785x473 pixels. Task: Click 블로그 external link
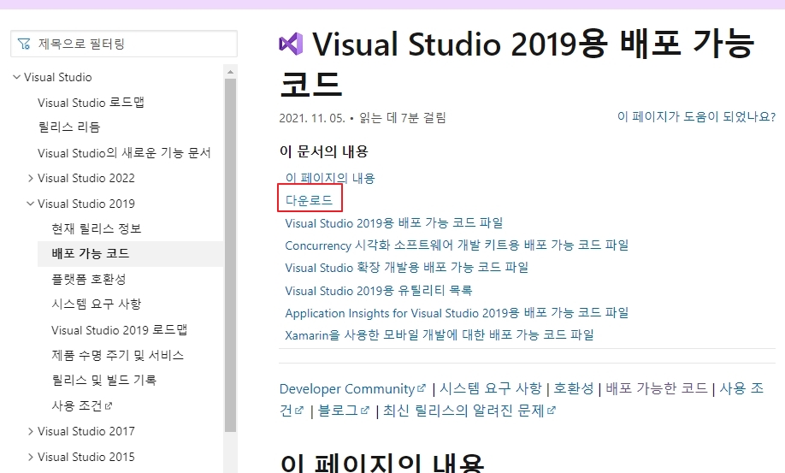click(344, 411)
